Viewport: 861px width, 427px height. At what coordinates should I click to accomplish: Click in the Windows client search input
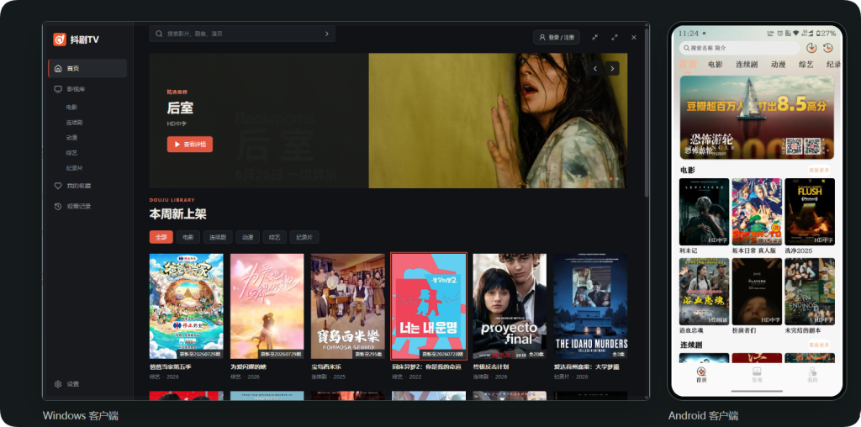[242, 34]
